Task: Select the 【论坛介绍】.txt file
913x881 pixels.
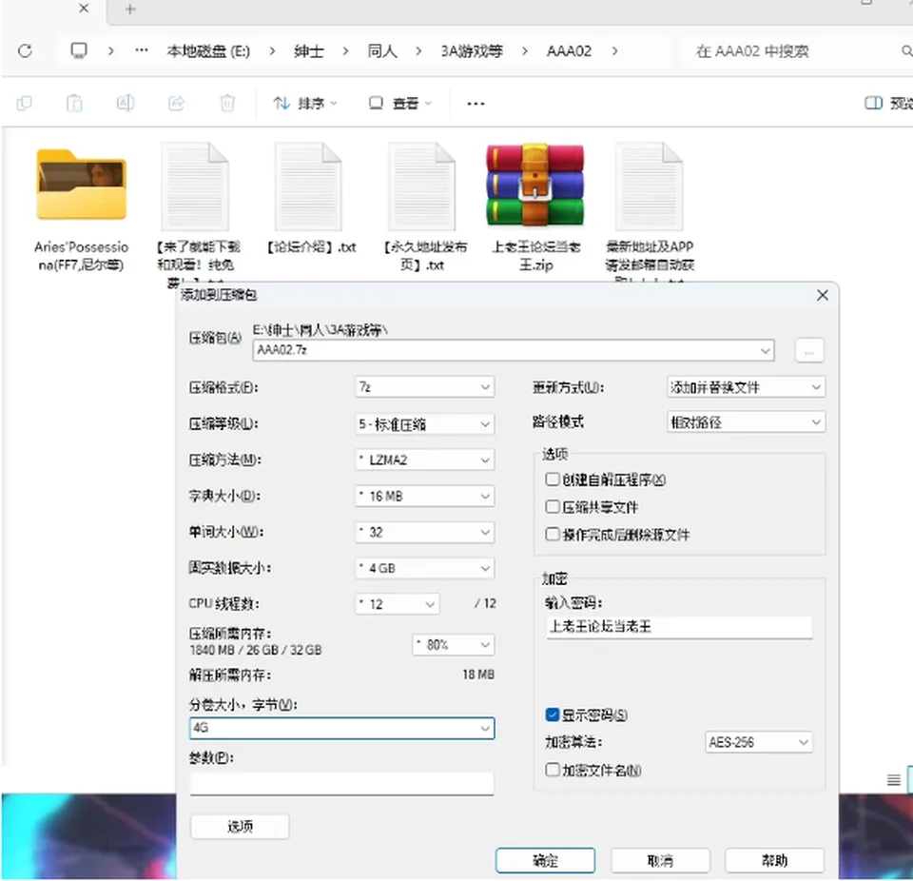Action: tap(312, 200)
